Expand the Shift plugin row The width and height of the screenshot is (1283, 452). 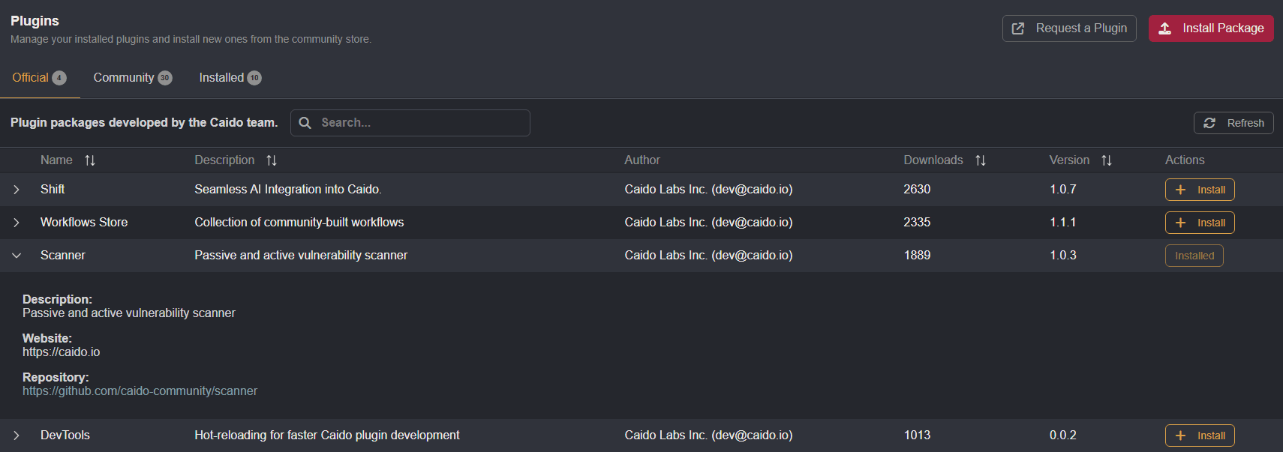coord(17,190)
